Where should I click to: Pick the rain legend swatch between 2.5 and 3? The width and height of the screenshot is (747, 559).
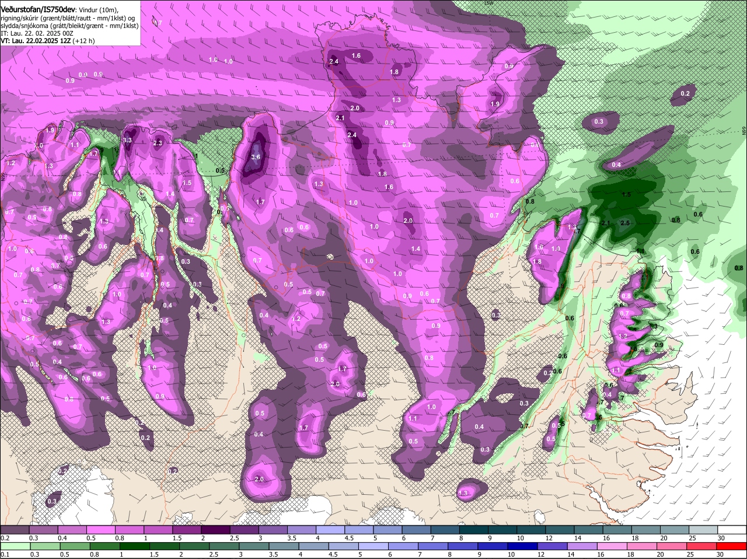point(225,546)
